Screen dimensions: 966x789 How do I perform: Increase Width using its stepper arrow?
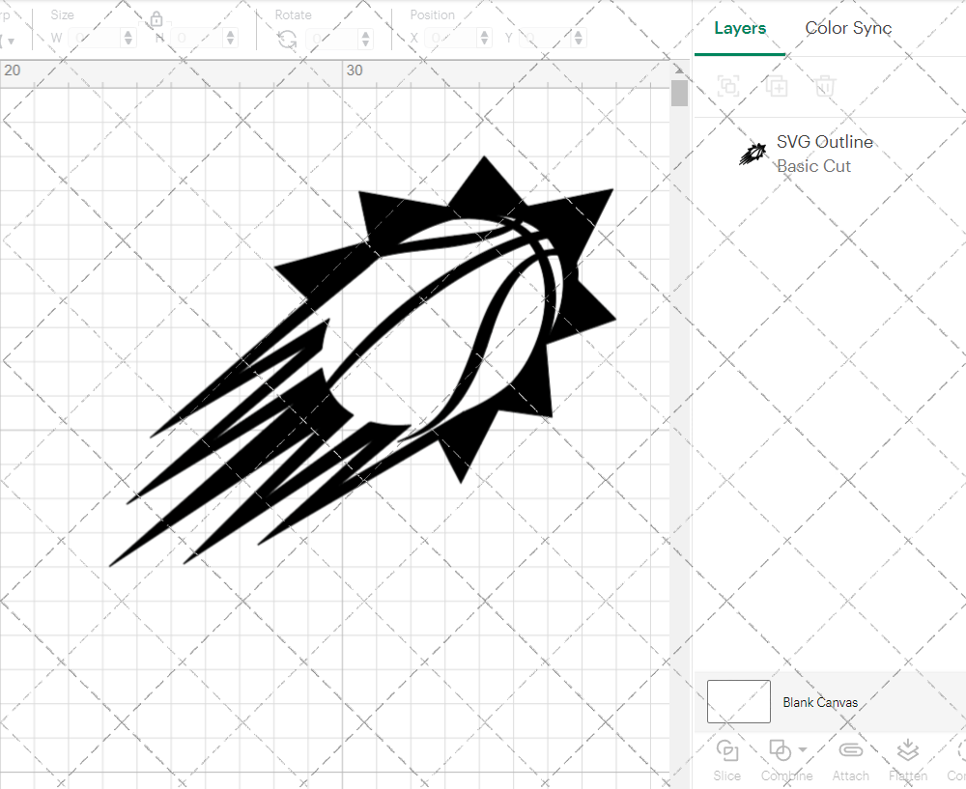(127, 33)
